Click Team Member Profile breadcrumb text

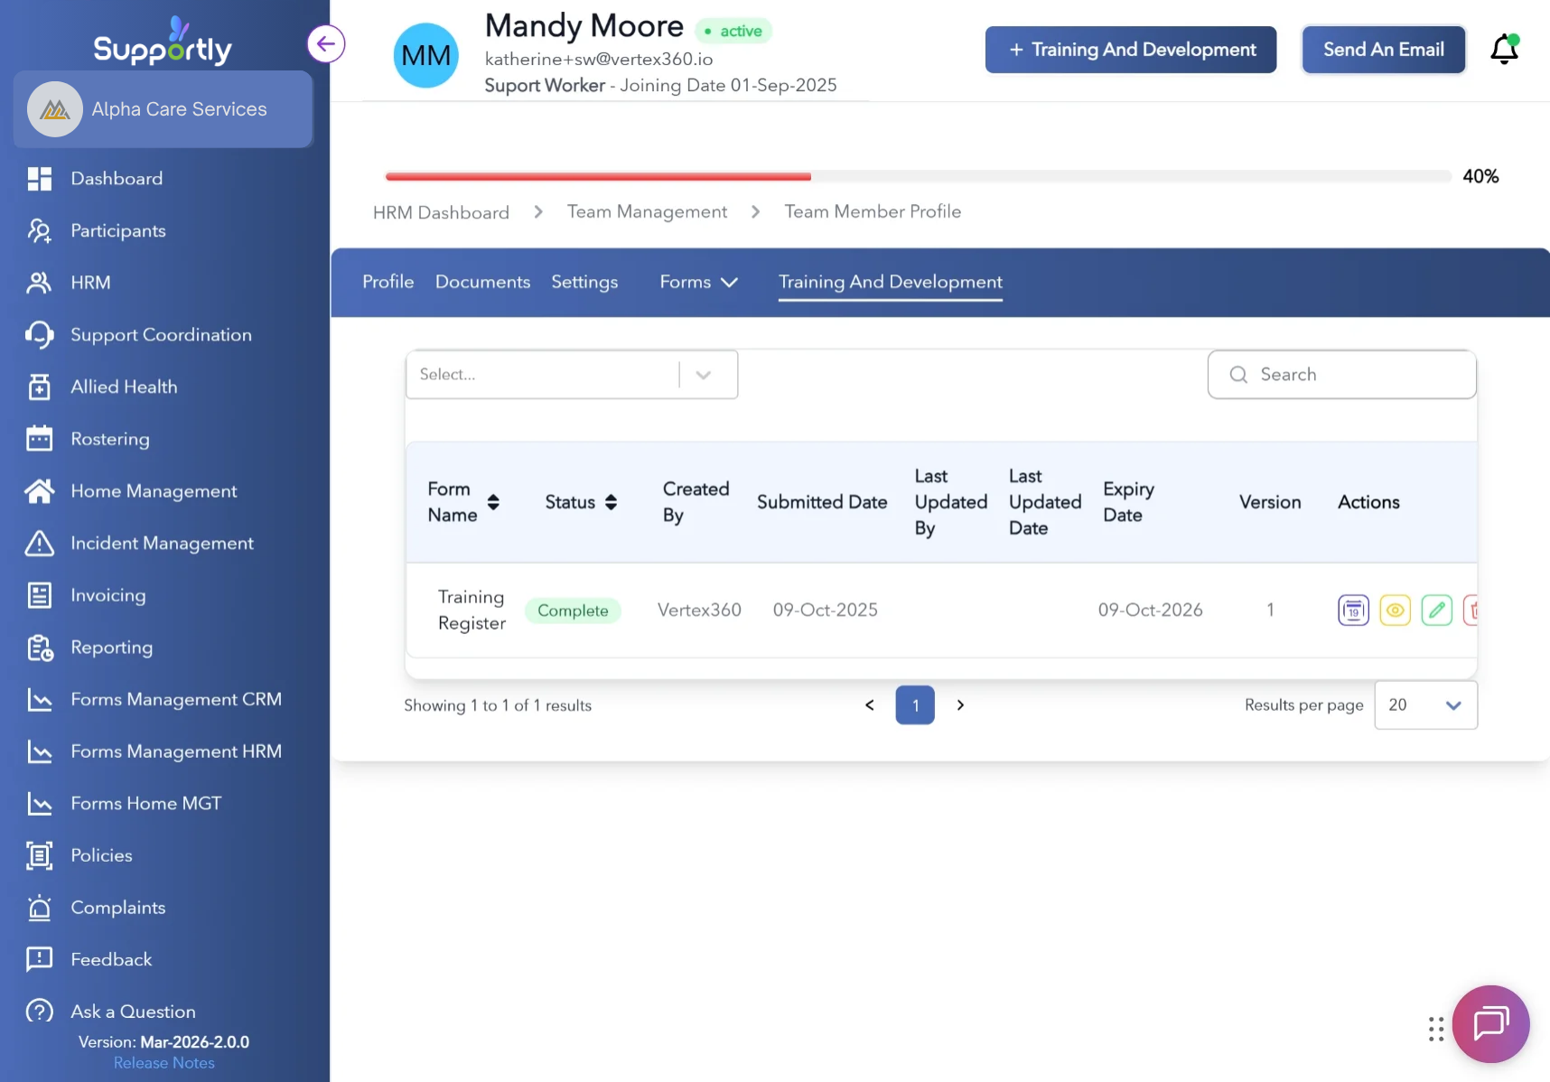click(873, 211)
